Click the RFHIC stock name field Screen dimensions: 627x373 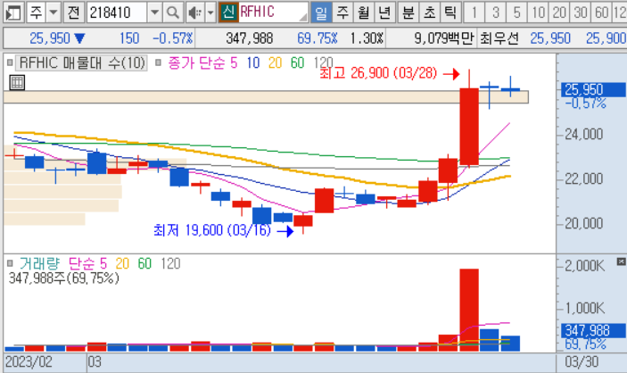coord(274,12)
